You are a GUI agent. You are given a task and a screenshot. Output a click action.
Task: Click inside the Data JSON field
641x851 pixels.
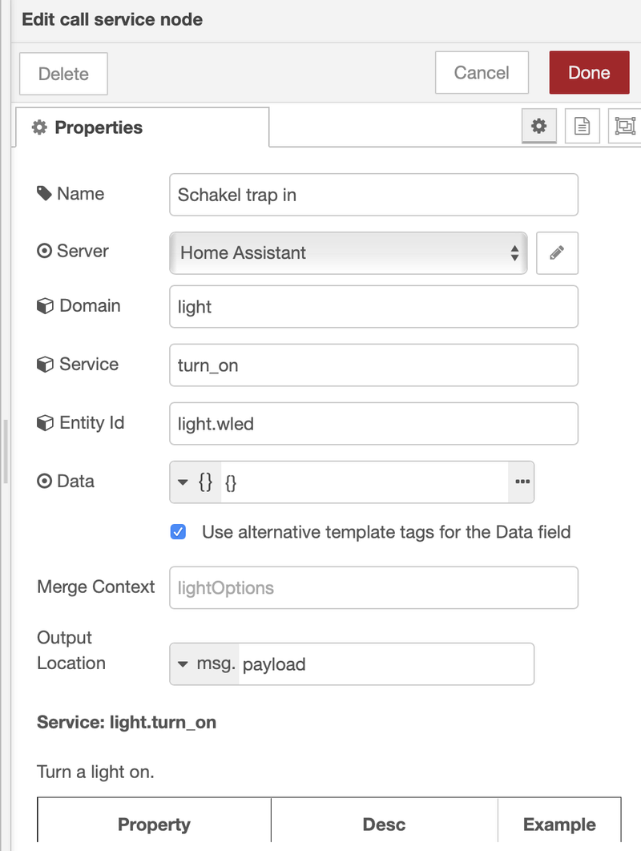click(365, 482)
